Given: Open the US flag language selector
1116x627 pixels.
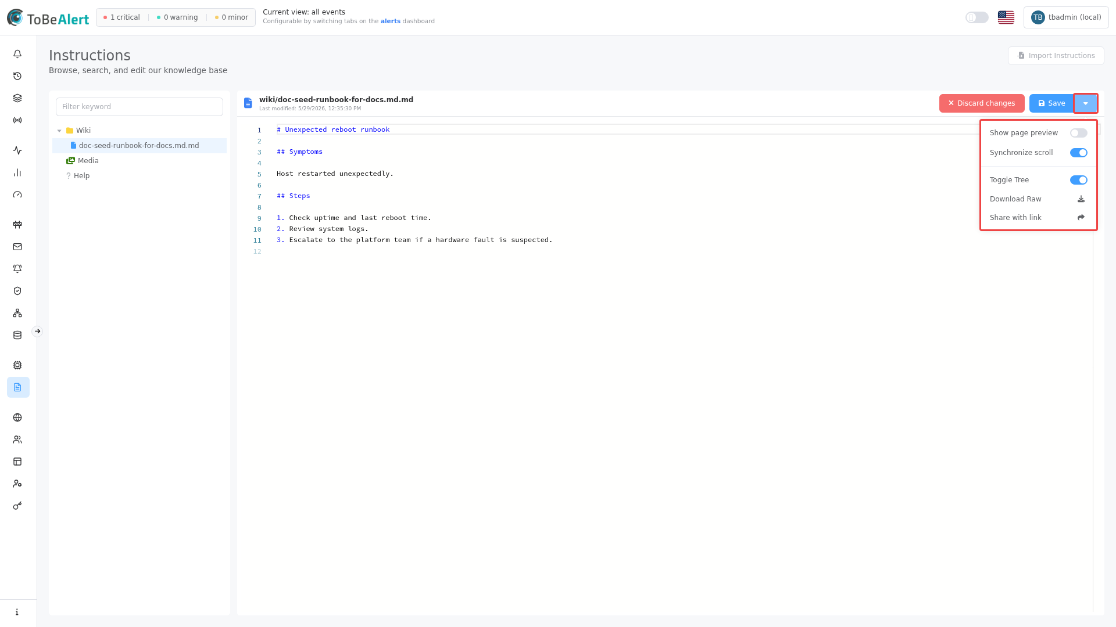Looking at the screenshot, I should (x=1006, y=17).
